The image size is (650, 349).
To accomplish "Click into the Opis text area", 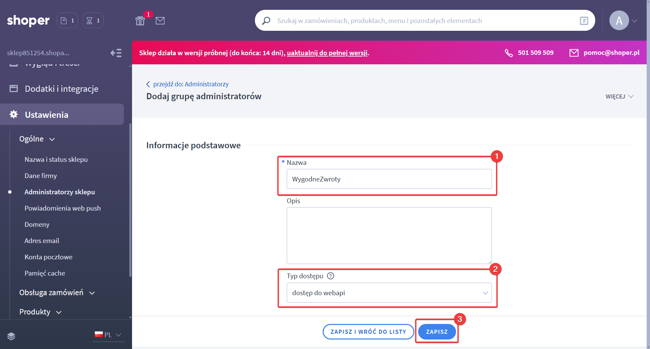I will pos(389,235).
